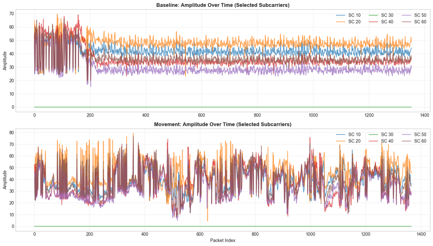Click the SC 20 orange legend marker in Baseline legend
This screenshot has width=433, height=246.
tap(340, 21)
